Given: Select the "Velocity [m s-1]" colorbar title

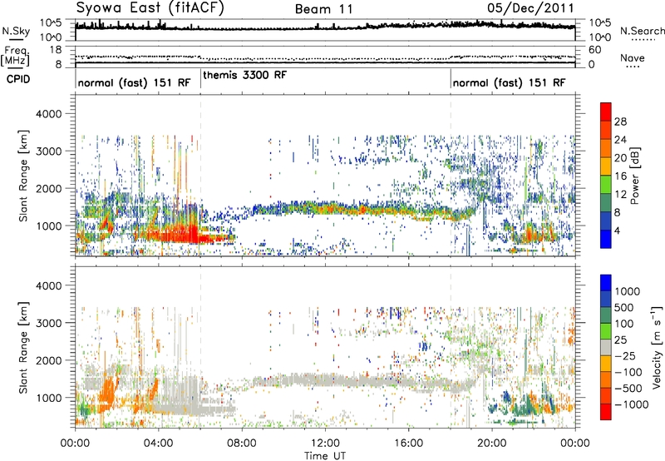Looking at the screenshot, I should (x=657, y=347).
